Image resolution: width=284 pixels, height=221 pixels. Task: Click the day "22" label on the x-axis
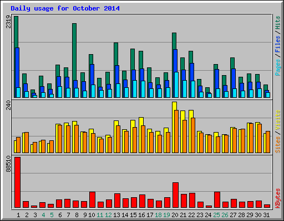click(x=191, y=215)
